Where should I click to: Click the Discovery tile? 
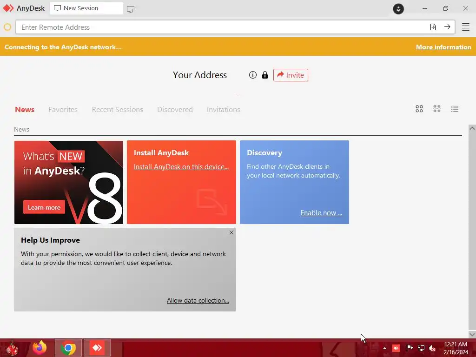(x=294, y=182)
